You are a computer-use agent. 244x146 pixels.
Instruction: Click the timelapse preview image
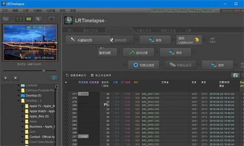click(30, 43)
